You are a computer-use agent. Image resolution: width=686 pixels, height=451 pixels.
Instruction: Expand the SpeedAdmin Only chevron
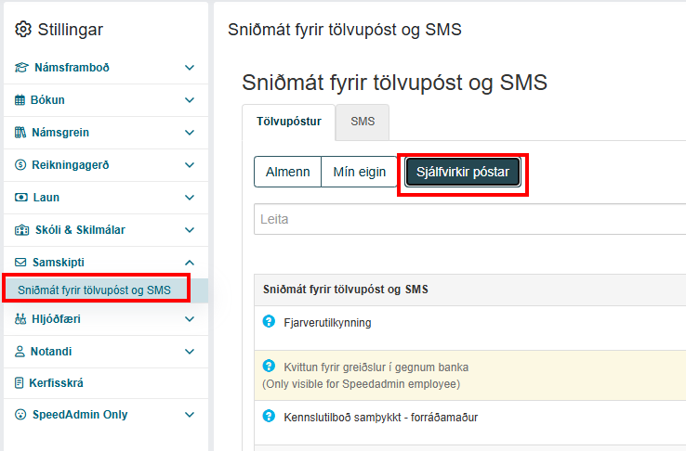pyautogui.click(x=190, y=415)
